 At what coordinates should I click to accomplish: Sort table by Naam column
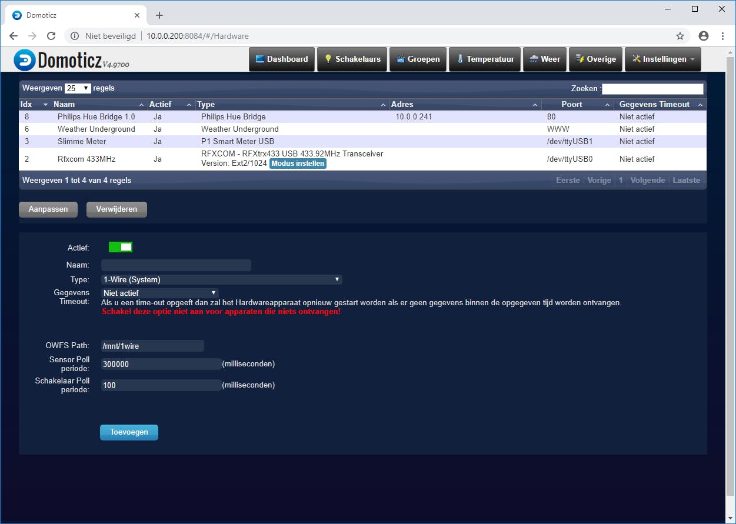pos(99,104)
